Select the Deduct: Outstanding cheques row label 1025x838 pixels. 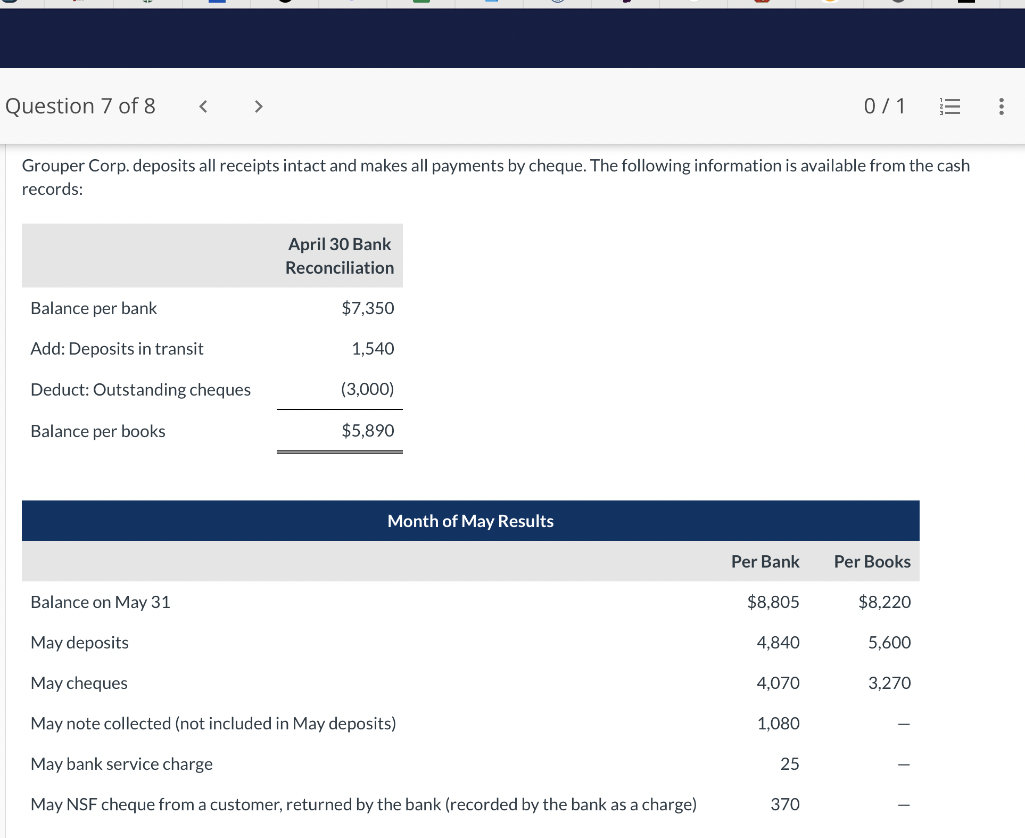(x=140, y=389)
